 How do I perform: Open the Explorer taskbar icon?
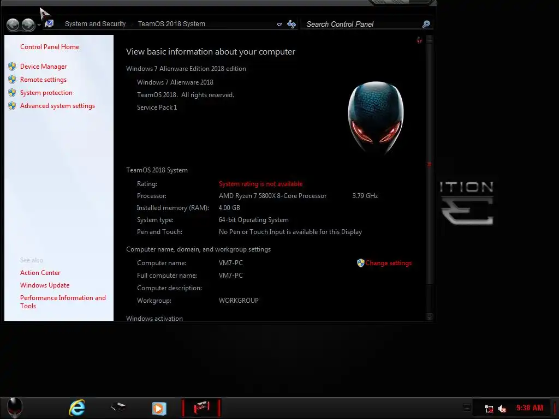[x=118, y=407]
